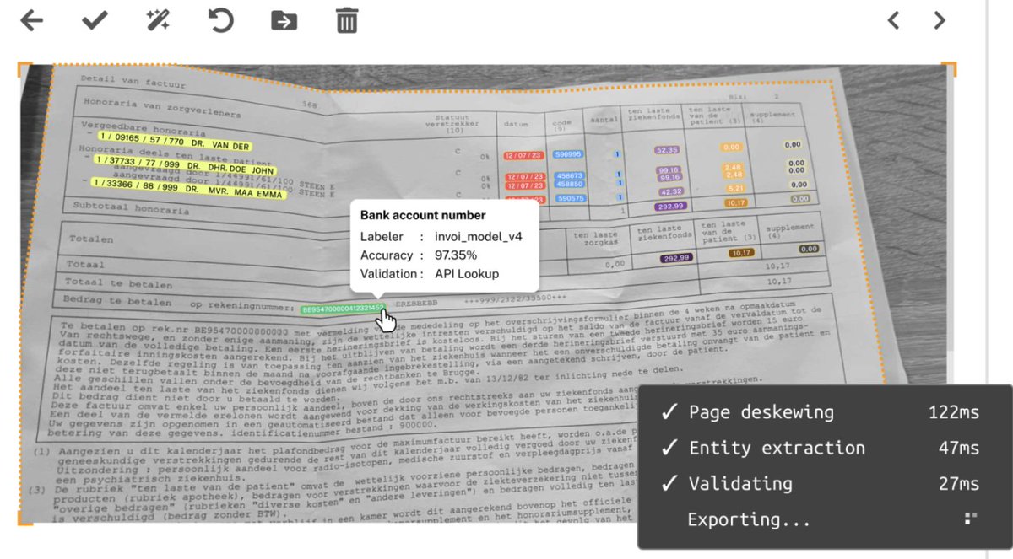1013x559 pixels.
Task: Click the top-right crop corner handle
Action: (949, 67)
